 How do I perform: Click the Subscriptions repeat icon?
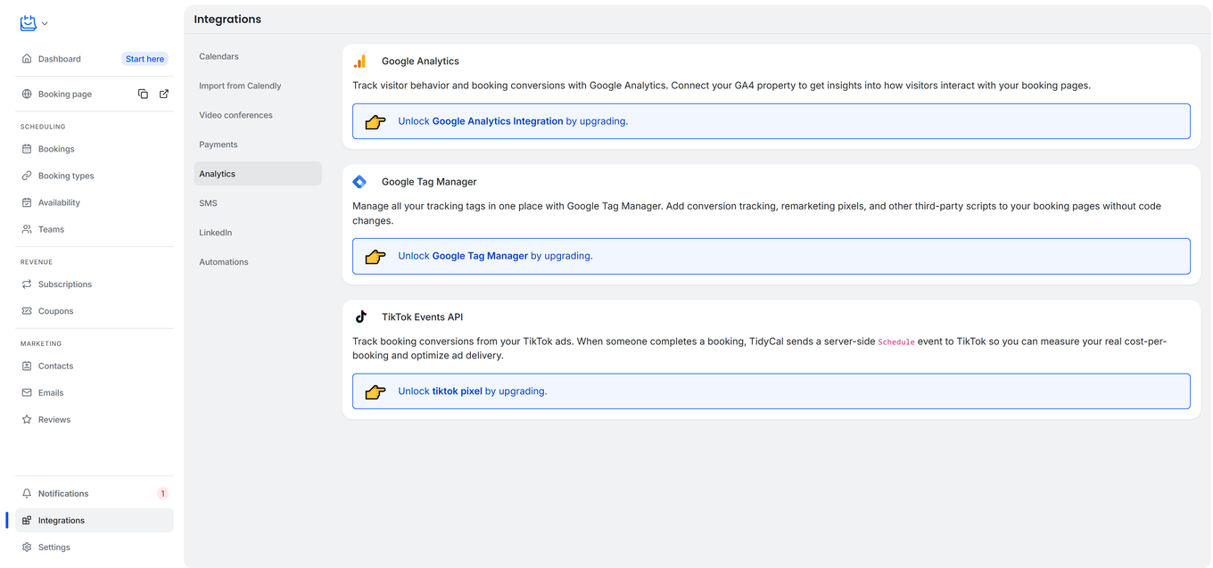click(x=27, y=284)
